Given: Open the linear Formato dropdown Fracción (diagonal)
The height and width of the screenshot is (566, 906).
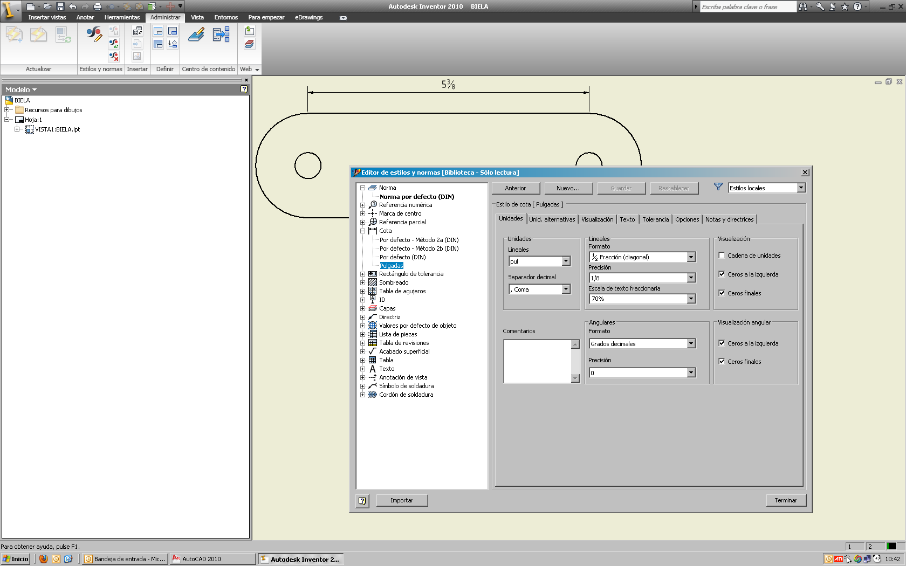Looking at the screenshot, I should pyautogui.click(x=691, y=257).
